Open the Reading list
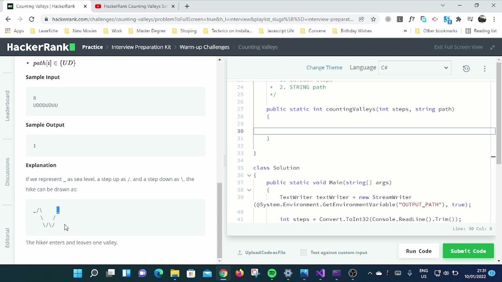Screen dimensions: 502x282 pyautogui.click(x=481, y=31)
